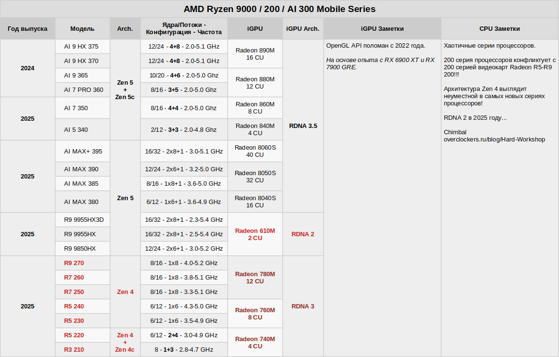Click the 'AI 7 PRO 360' model cell
This screenshot has width=559, height=357.
click(x=82, y=89)
